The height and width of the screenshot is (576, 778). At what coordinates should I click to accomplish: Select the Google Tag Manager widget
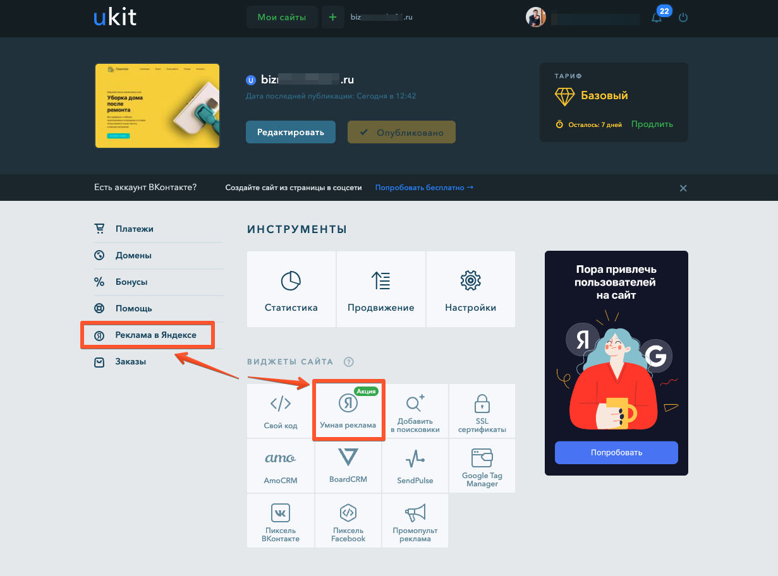pyautogui.click(x=482, y=465)
